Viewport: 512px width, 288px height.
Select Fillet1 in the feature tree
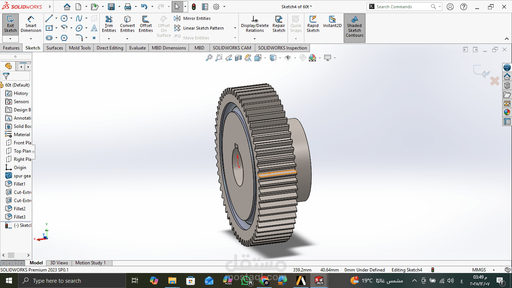(19, 184)
